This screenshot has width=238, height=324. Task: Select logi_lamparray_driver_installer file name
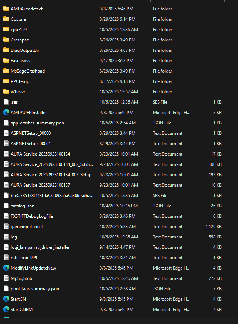click(40, 247)
